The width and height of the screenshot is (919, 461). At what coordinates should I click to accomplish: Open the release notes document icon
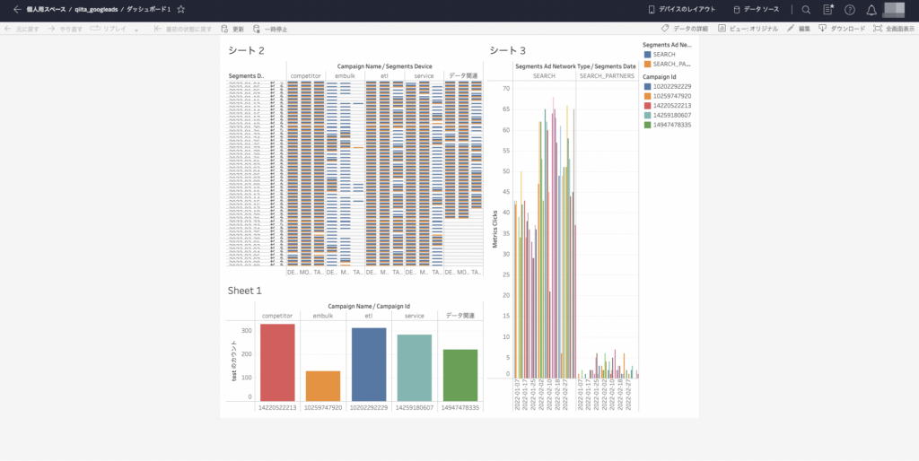pos(828,9)
